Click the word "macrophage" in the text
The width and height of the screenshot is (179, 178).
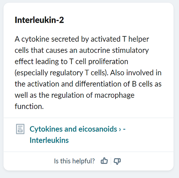114,95
